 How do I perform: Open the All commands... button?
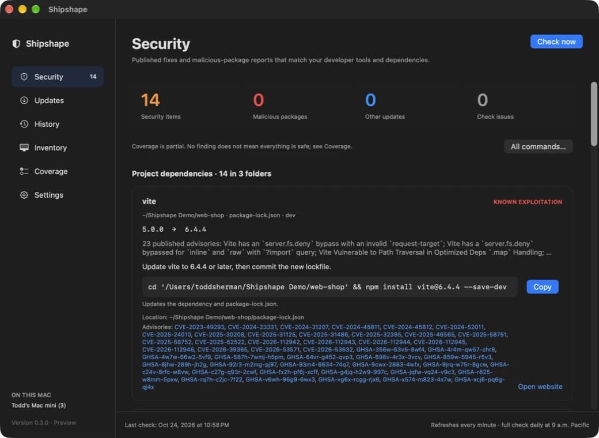click(538, 147)
